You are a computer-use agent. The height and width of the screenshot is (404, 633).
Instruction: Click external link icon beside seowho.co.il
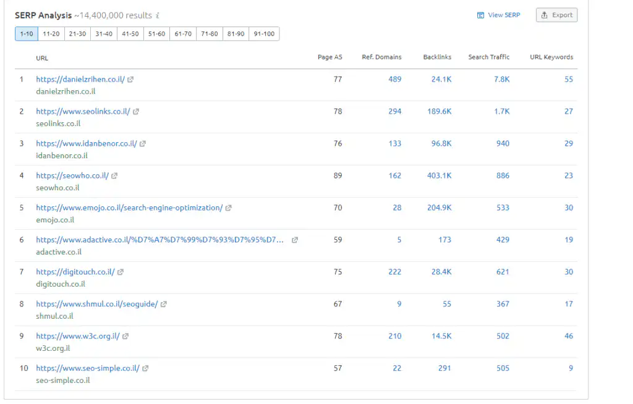tap(114, 176)
